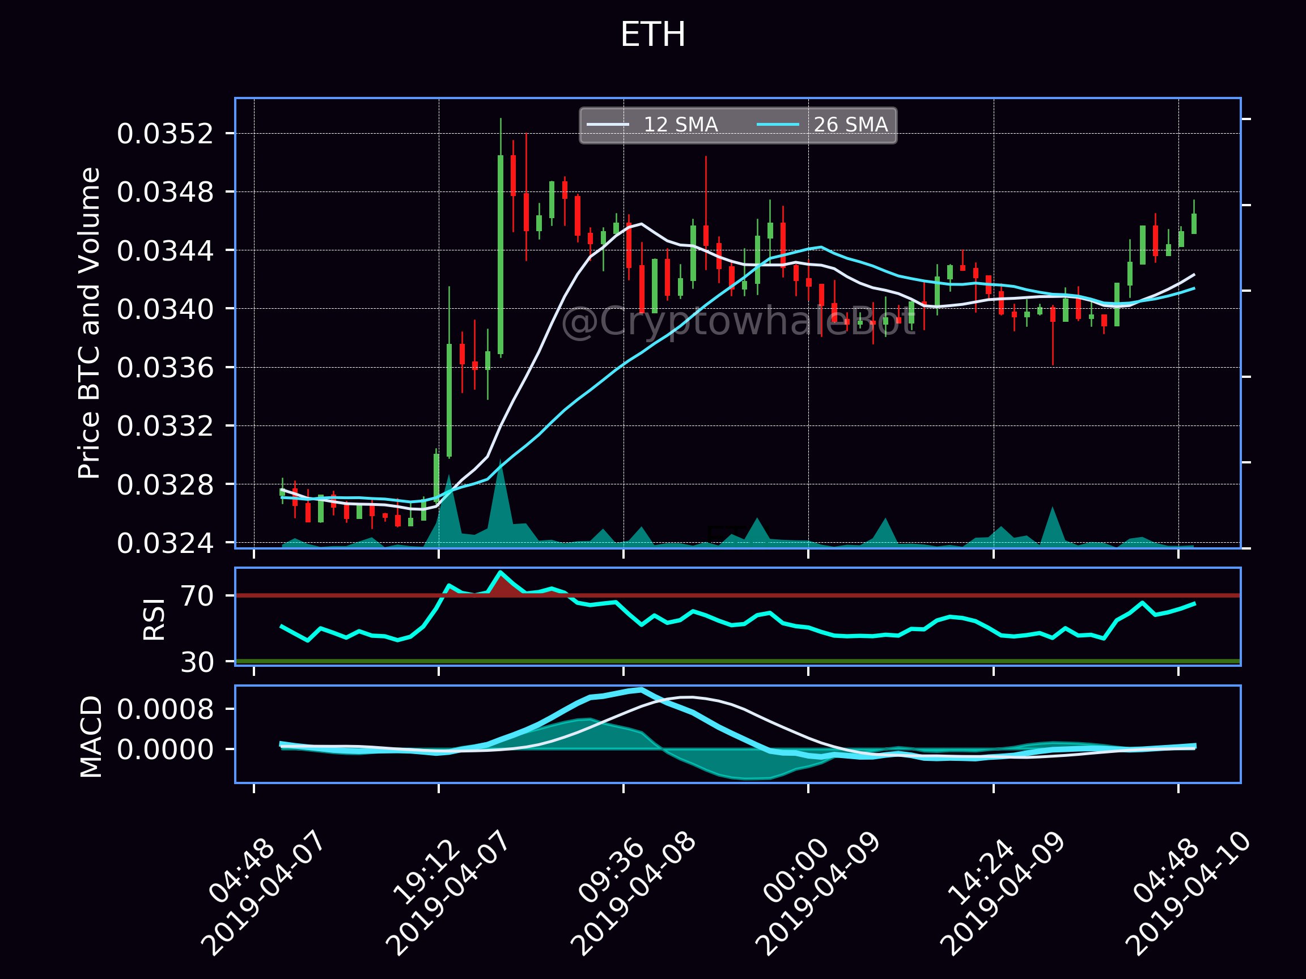Screen dimensions: 1306x979
Task: Click the peak of the cyan MACD line
Action: pyautogui.click(x=641, y=689)
